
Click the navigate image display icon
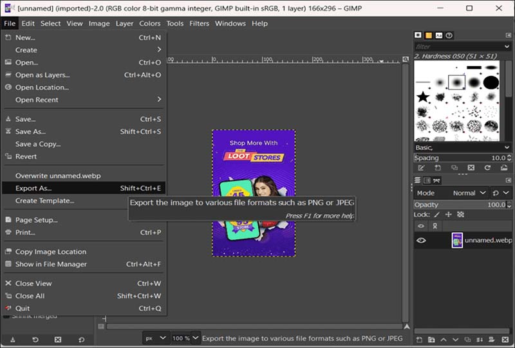[x=406, y=326]
